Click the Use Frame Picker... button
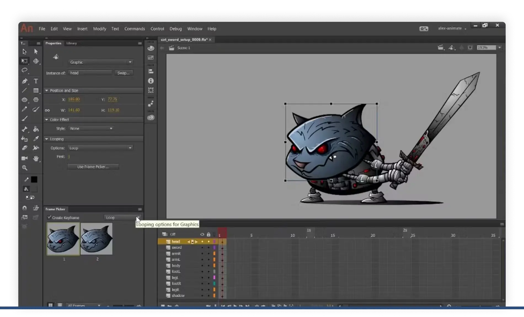 [x=93, y=167]
